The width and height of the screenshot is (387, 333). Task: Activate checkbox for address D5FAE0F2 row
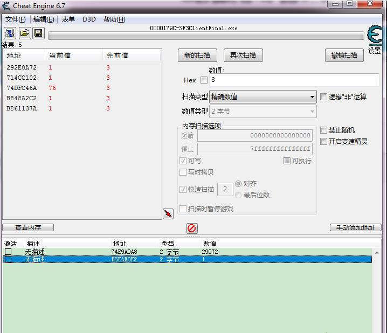tap(8, 259)
